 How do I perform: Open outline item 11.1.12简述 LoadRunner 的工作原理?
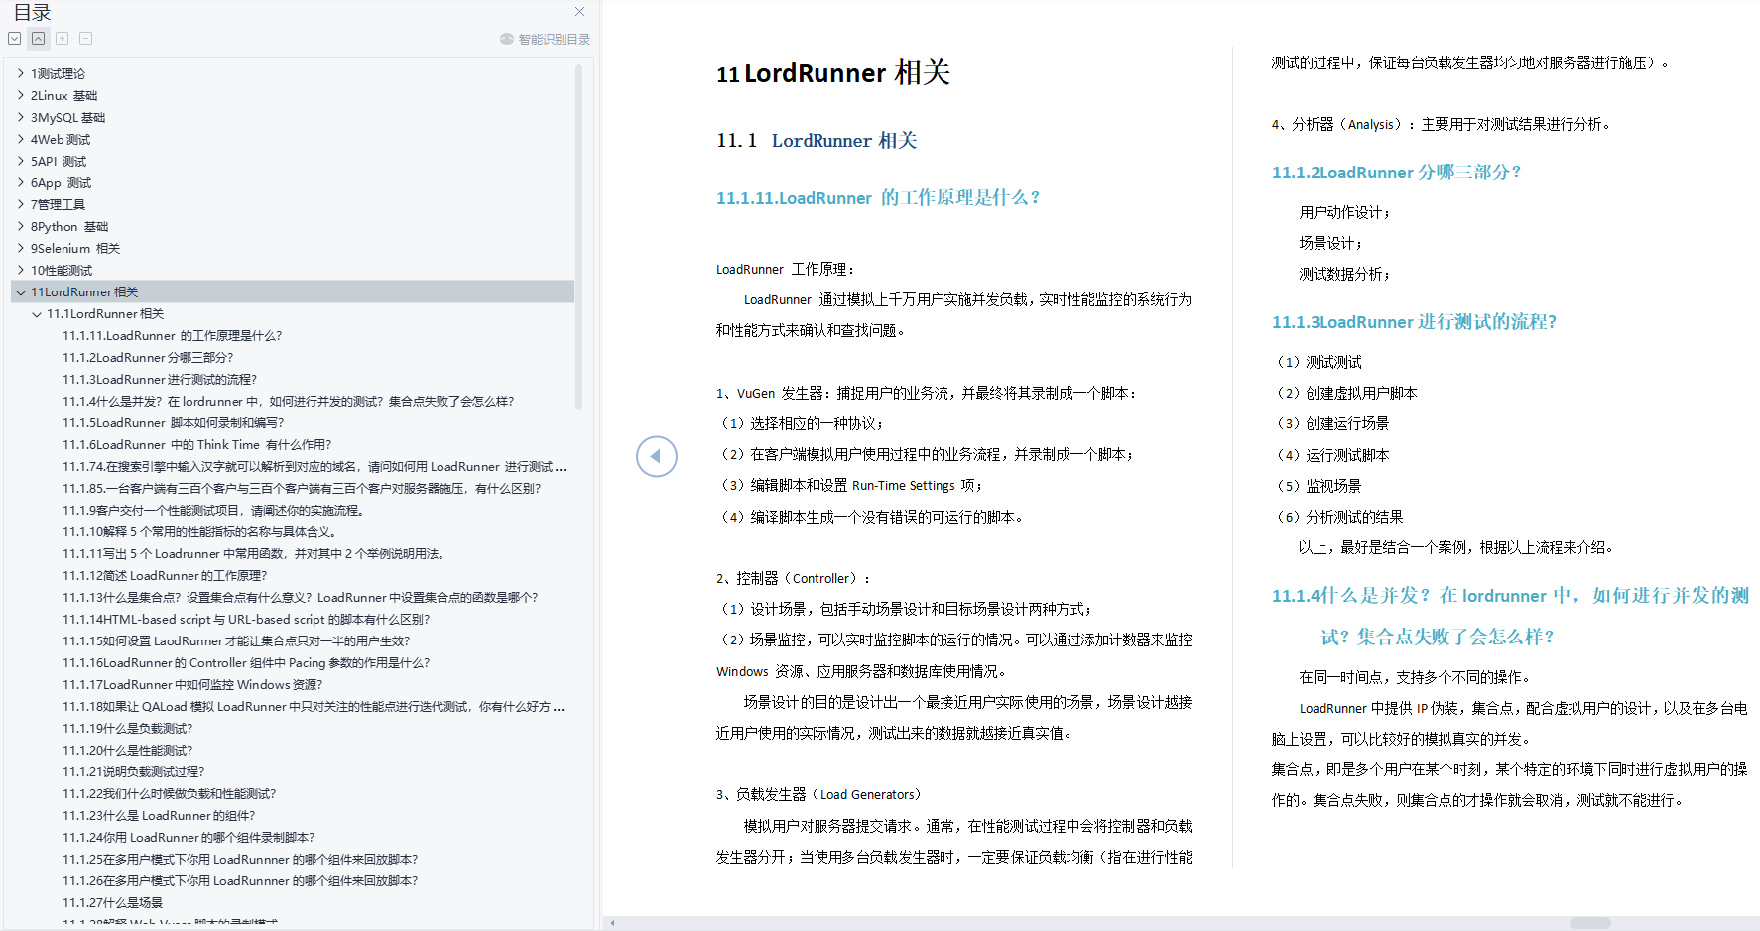(x=165, y=575)
